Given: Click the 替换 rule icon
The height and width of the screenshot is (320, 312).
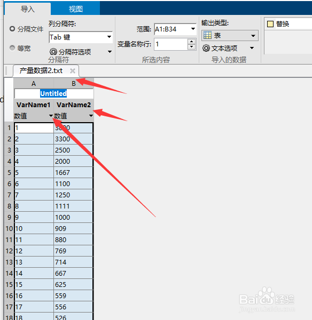Looking at the screenshot, I should [x=270, y=24].
